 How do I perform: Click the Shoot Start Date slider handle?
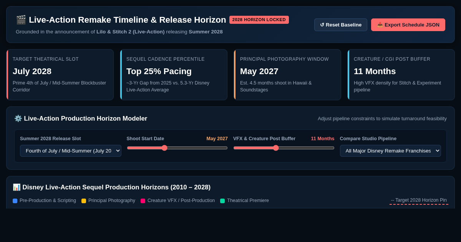coord(164,148)
